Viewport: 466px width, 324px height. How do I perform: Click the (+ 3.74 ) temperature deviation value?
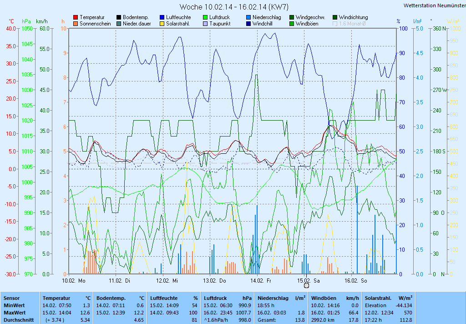pyautogui.click(x=55, y=320)
